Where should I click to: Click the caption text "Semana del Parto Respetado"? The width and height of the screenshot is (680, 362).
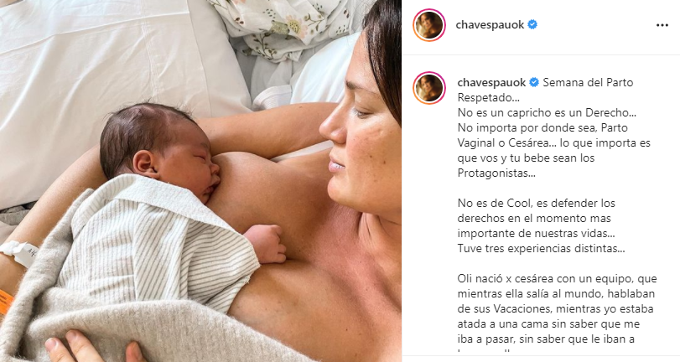pos(545,90)
